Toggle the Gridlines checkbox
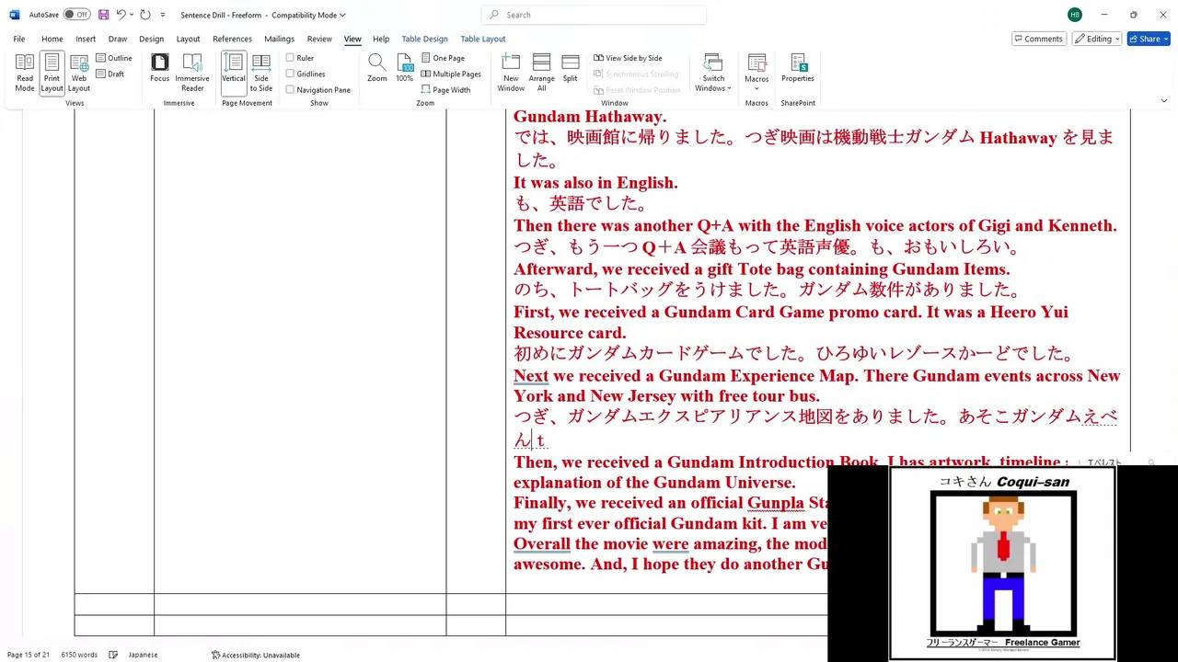Screen dimensions: 1178x662 click(306, 74)
